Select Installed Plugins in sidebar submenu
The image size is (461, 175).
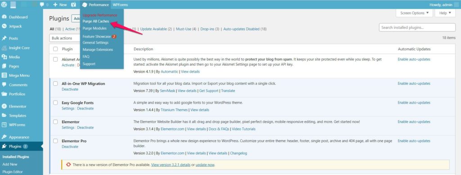click(16, 157)
